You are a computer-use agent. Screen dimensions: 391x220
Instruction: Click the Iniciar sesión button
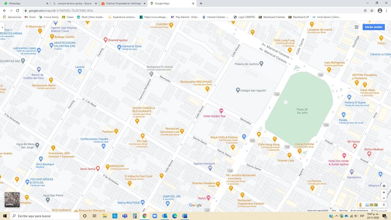373,27
